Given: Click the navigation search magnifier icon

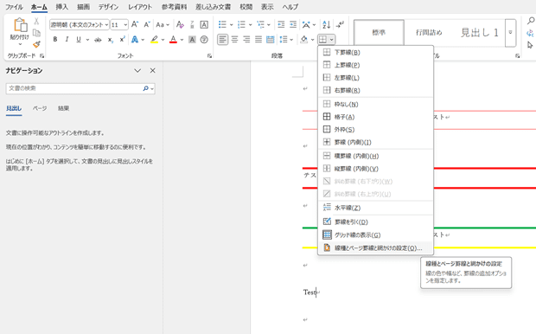Looking at the screenshot, I should (x=145, y=88).
